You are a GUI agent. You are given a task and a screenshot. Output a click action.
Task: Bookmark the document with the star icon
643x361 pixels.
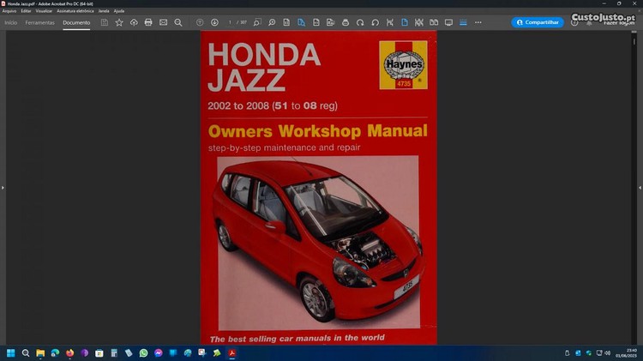[x=119, y=22]
